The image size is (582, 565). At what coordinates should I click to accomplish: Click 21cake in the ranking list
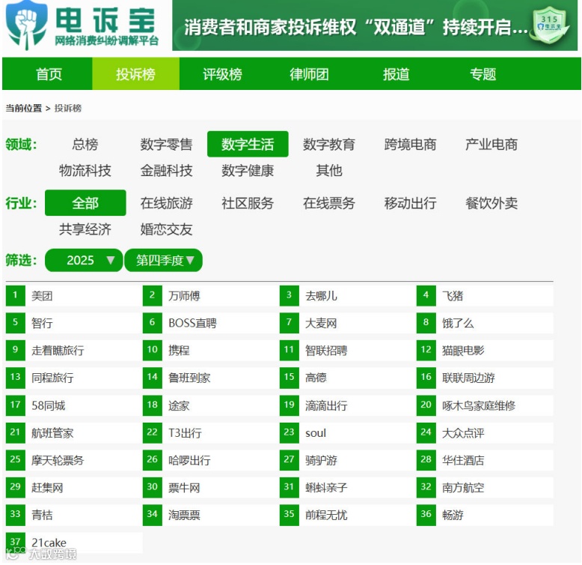click(x=49, y=543)
